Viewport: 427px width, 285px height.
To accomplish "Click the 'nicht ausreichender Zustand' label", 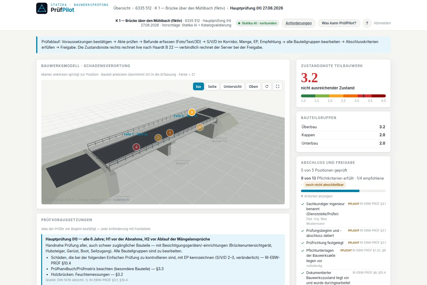I will coord(328,88).
